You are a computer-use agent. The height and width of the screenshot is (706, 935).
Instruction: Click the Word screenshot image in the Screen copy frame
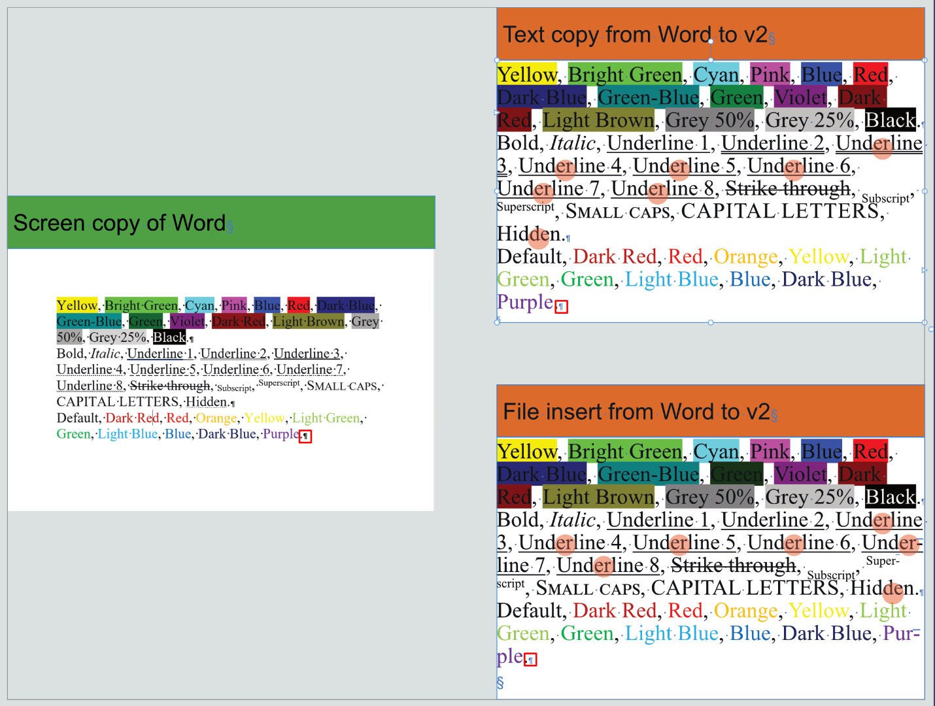[221, 380]
